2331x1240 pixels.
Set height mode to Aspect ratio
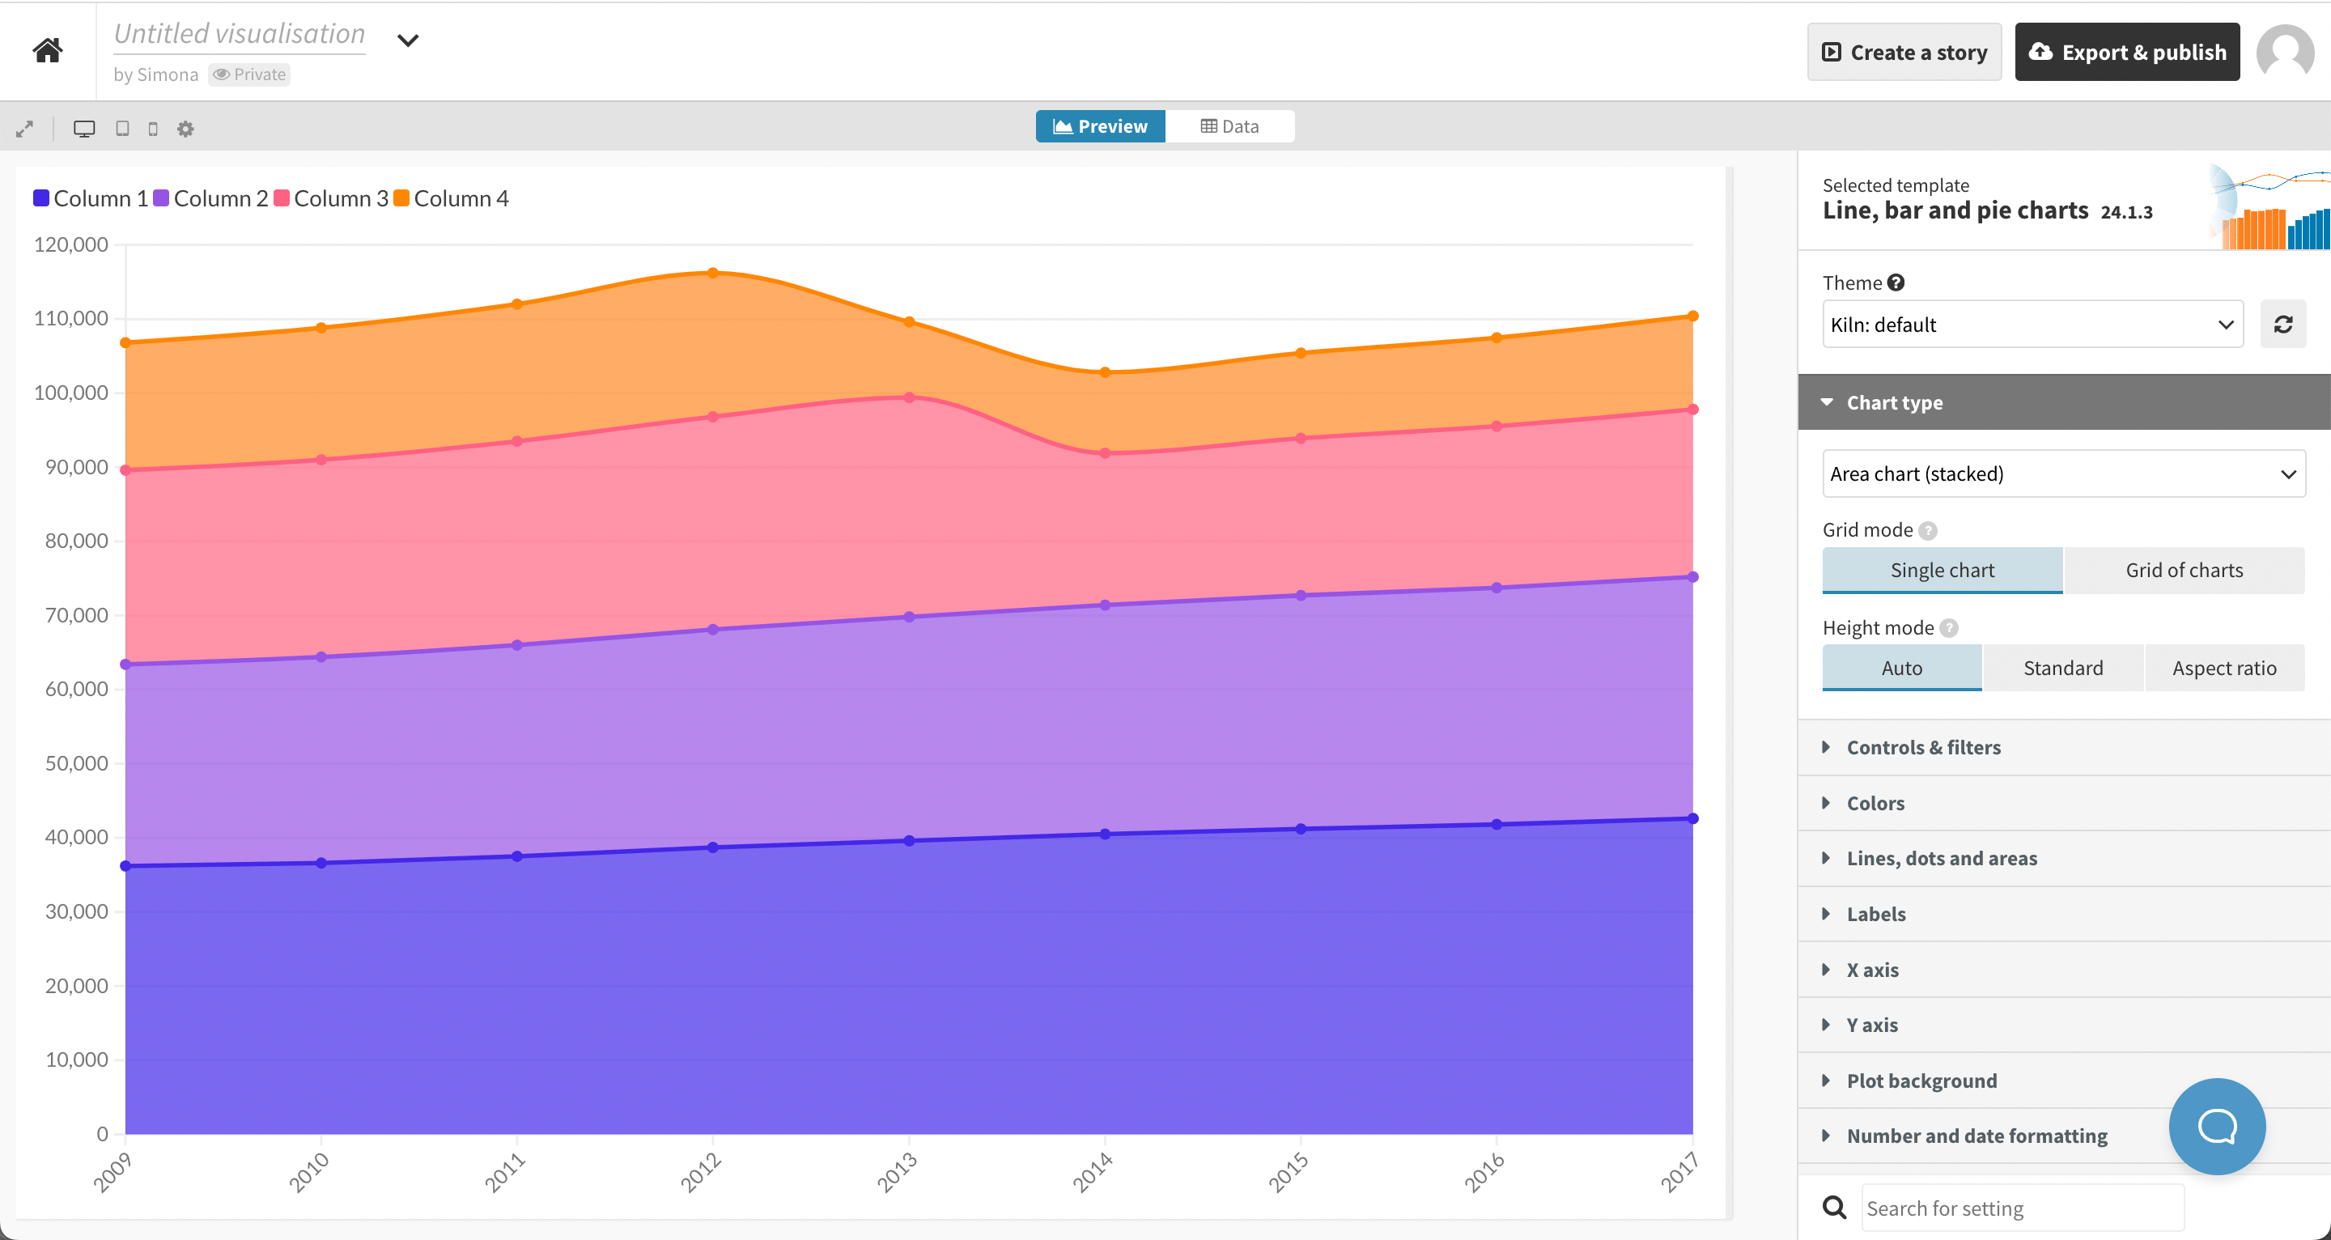coord(2223,668)
